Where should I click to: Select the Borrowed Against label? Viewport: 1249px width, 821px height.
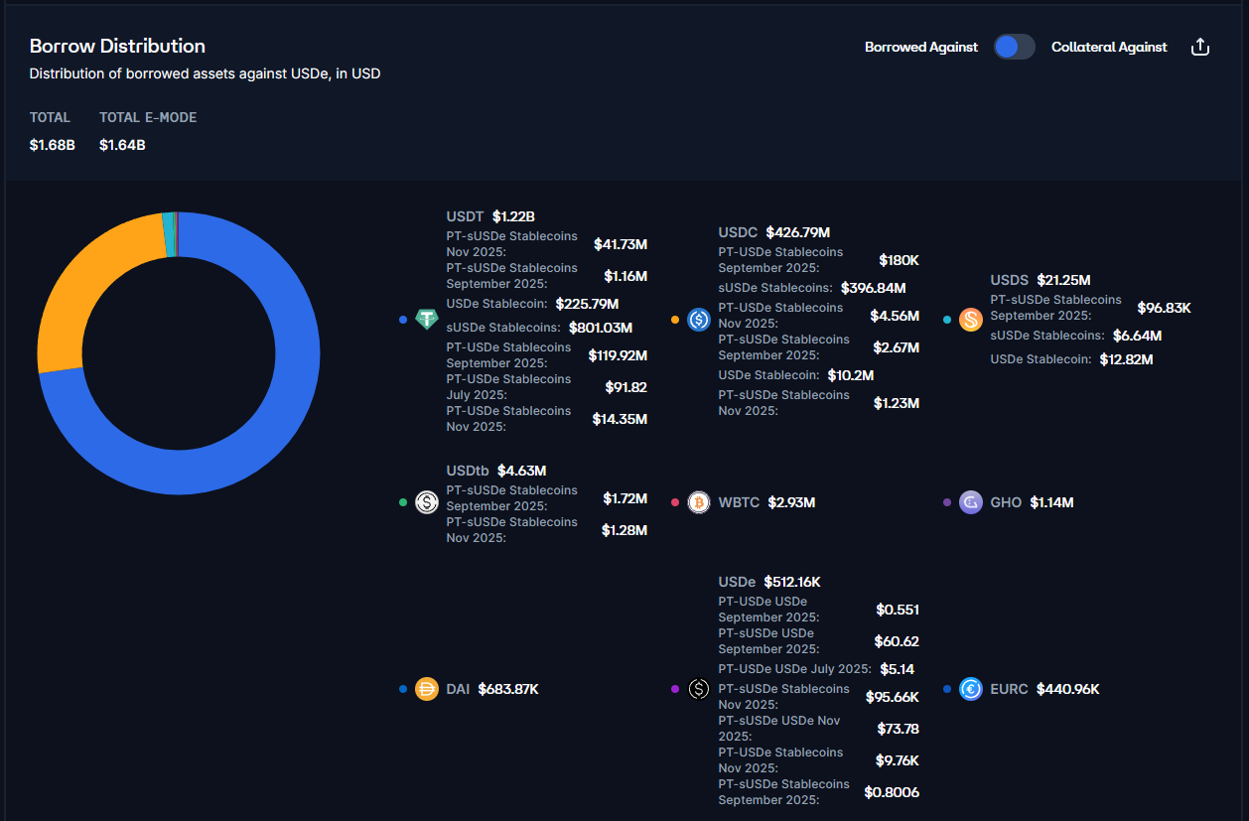pos(921,47)
